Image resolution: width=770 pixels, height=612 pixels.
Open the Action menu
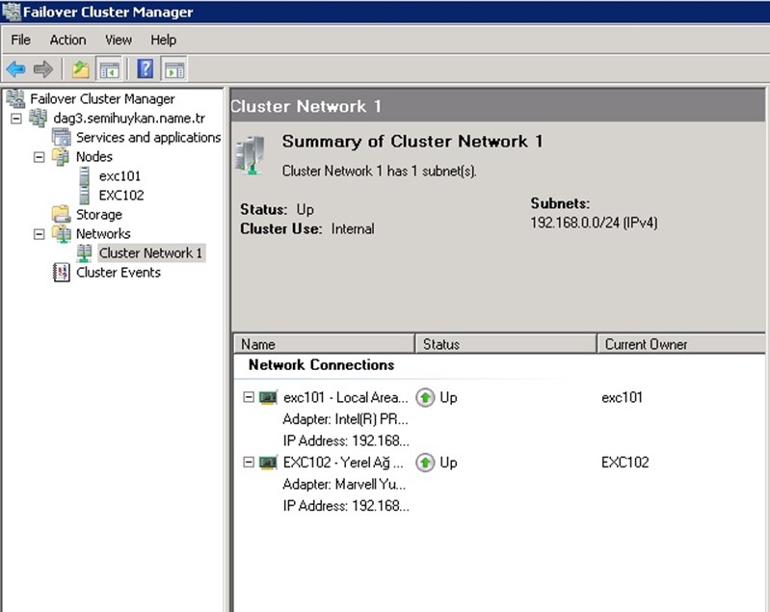click(x=67, y=40)
